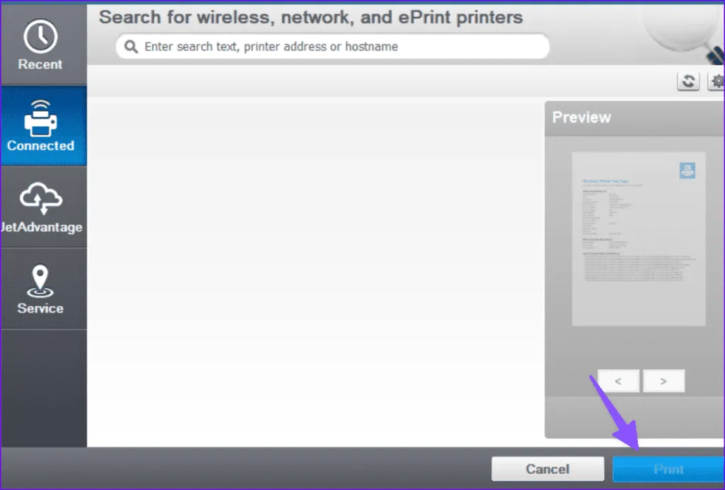
Task: Click the Recent clock icon
Action: (40, 35)
